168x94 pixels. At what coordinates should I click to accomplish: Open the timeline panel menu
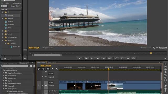pyautogui.click(x=159, y=62)
